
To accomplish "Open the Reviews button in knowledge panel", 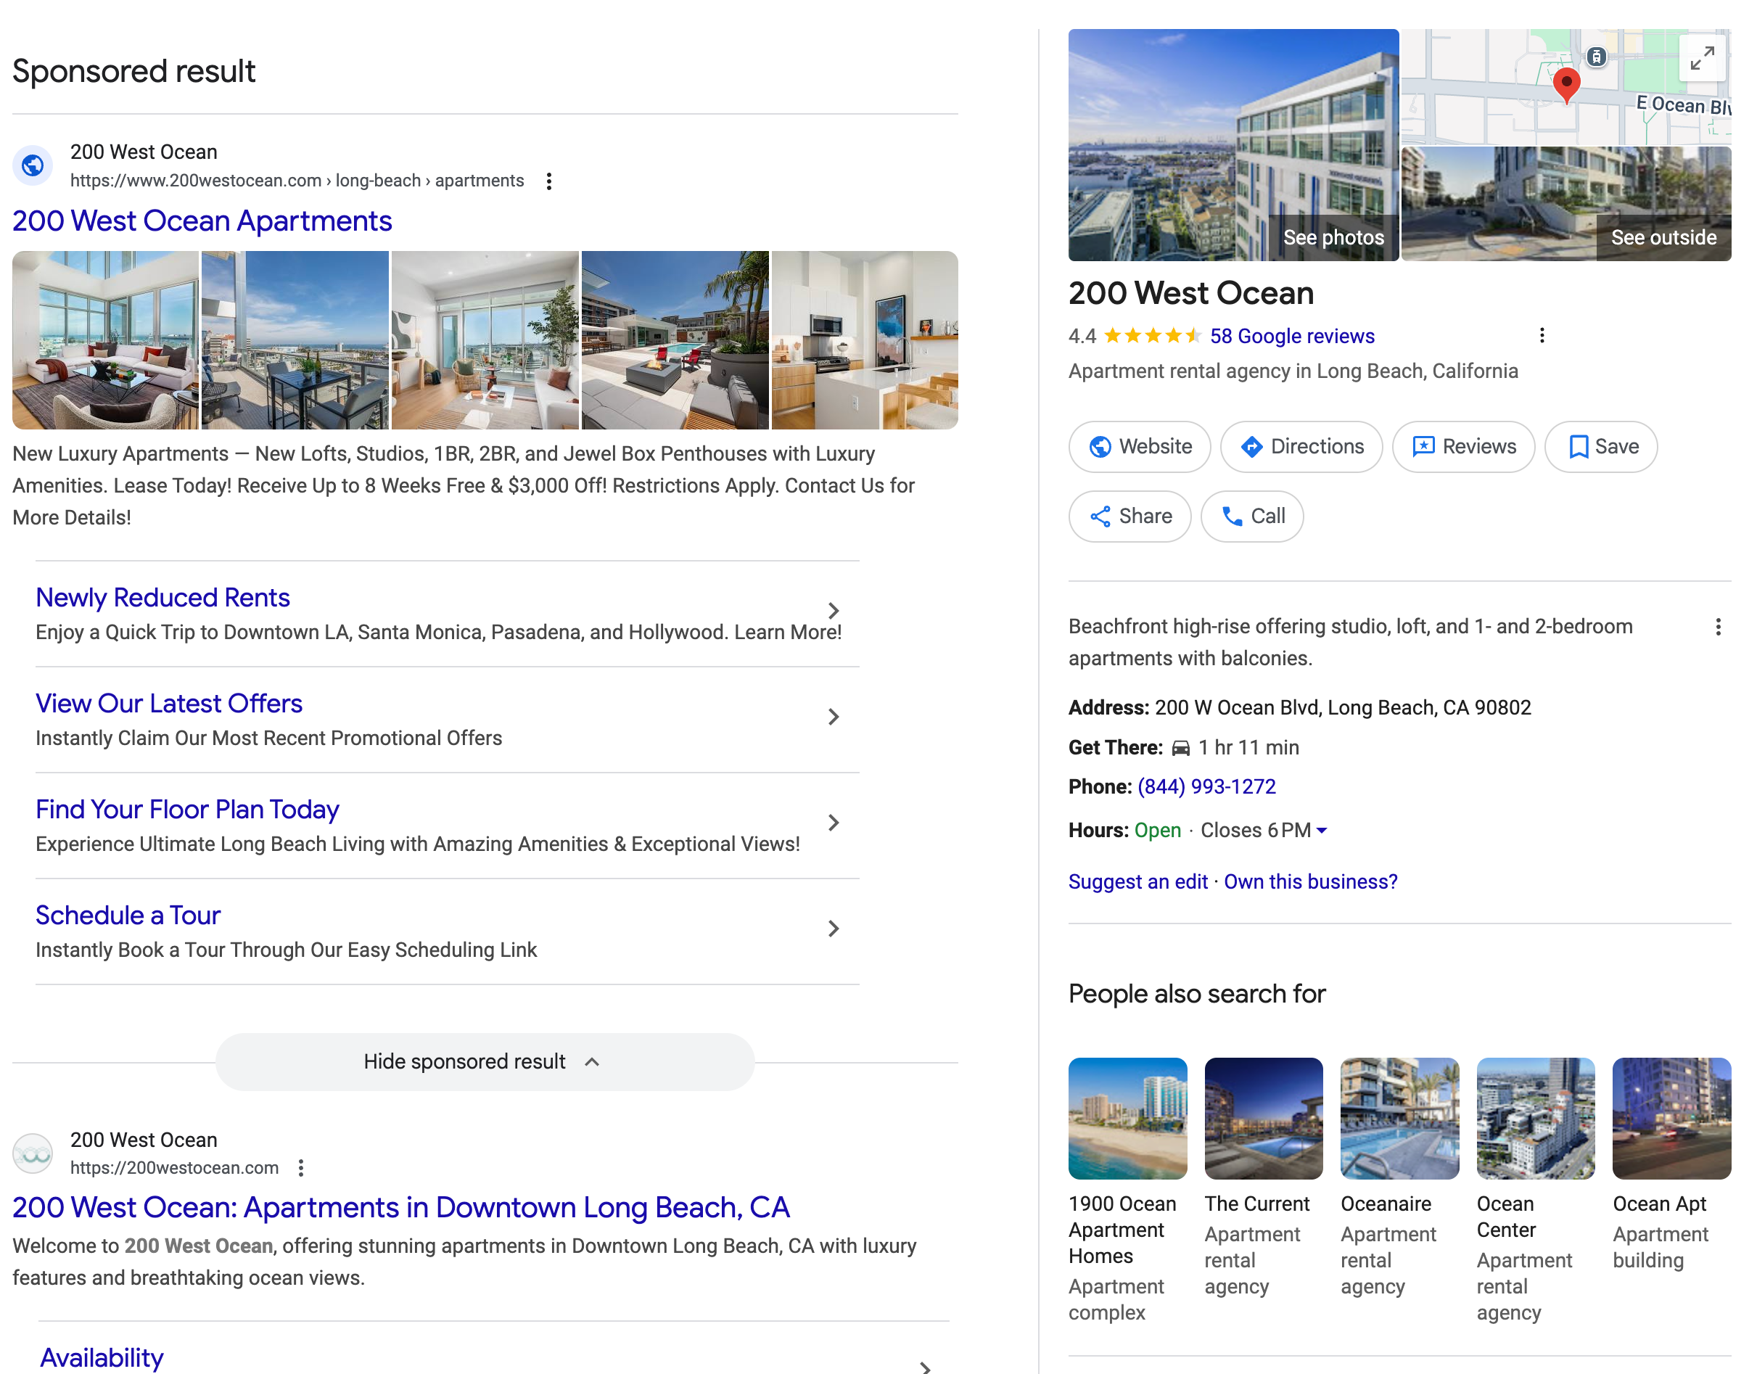I will point(1462,446).
